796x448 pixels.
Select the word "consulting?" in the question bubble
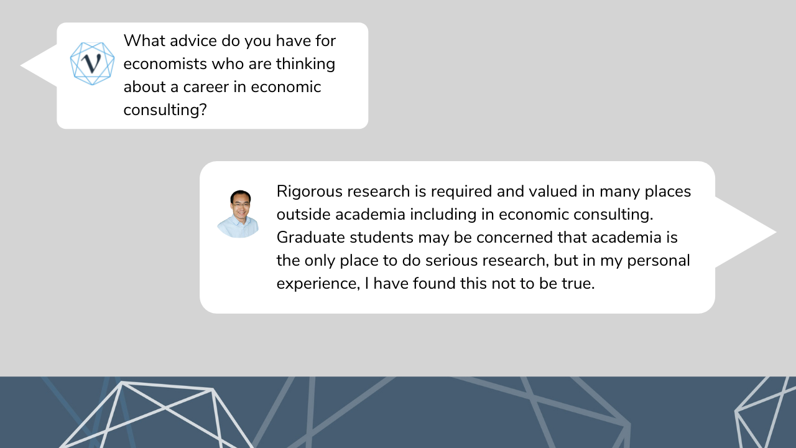tap(165, 110)
